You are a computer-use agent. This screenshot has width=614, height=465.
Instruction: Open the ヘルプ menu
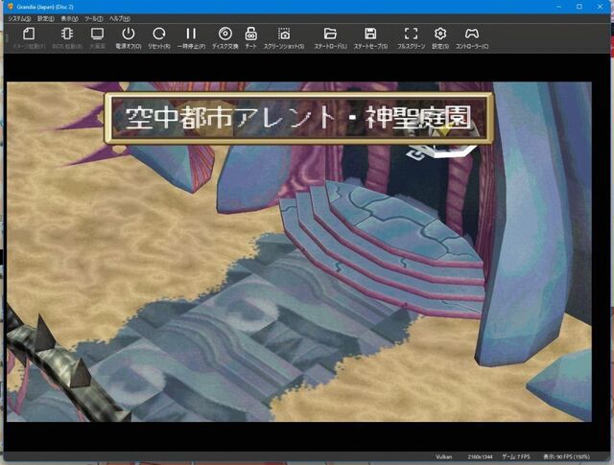(x=119, y=18)
